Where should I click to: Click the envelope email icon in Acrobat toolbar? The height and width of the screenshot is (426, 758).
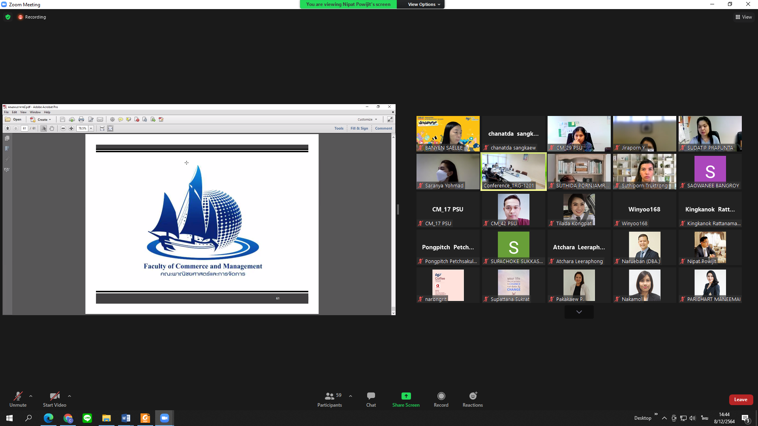(100, 120)
